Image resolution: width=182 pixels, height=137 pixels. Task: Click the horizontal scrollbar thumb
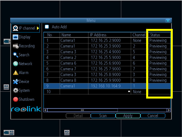(x=82, y=110)
